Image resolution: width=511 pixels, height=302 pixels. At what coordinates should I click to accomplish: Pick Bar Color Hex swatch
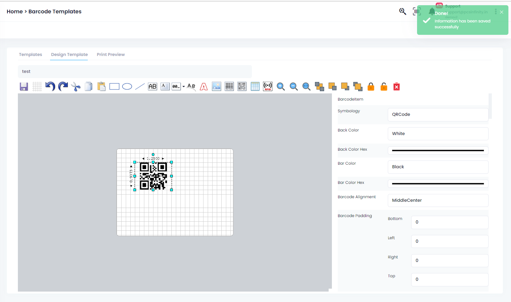coord(438,184)
